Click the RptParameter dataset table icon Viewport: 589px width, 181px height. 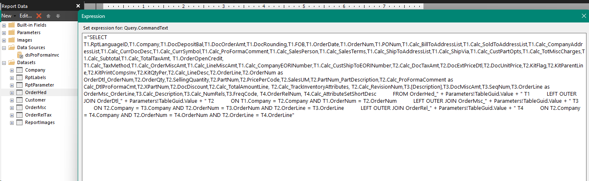click(19, 85)
